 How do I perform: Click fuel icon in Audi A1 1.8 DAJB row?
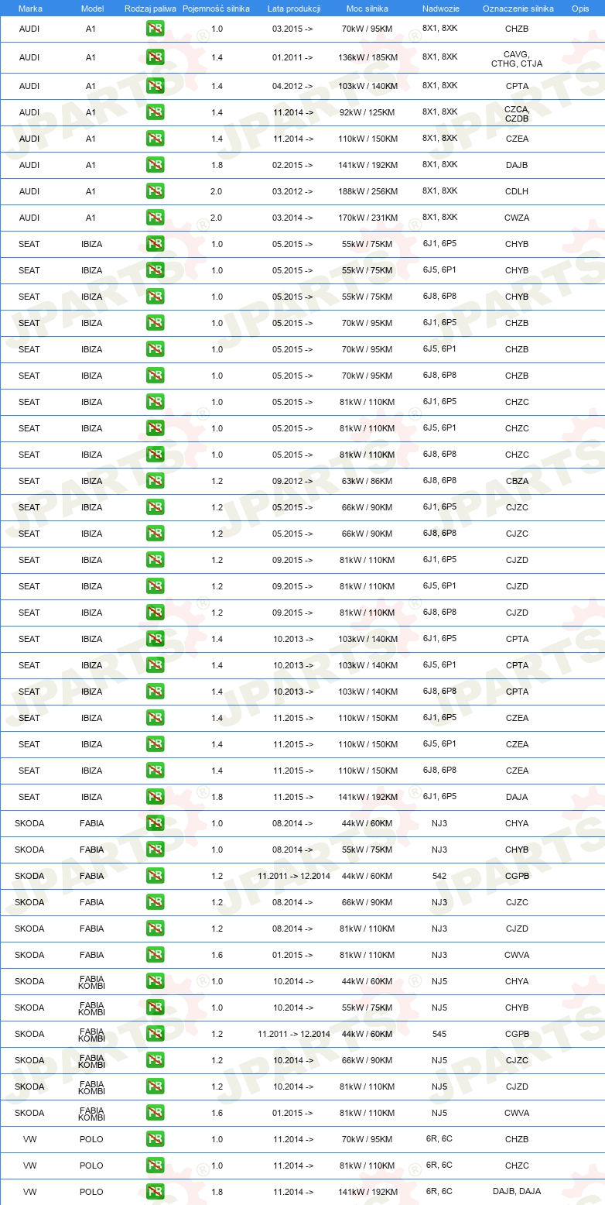[155, 165]
